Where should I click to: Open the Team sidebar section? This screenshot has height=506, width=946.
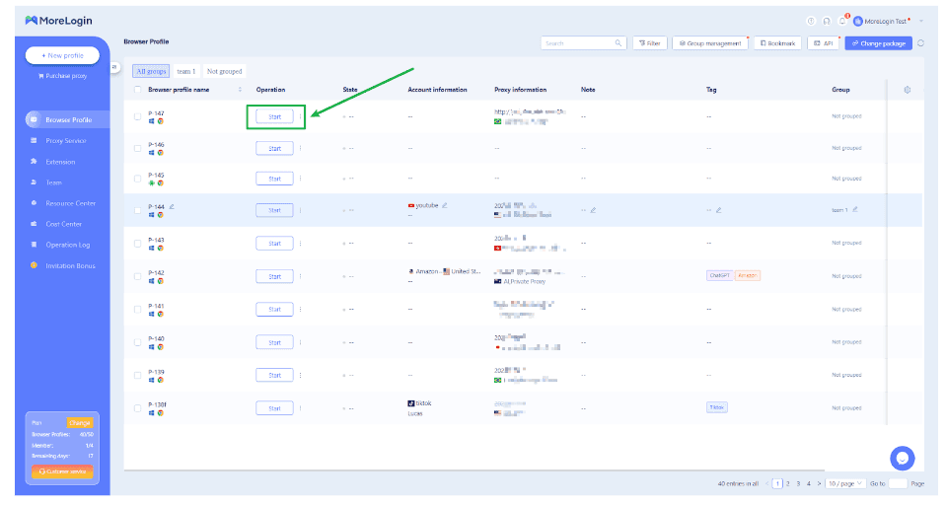[x=53, y=182]
